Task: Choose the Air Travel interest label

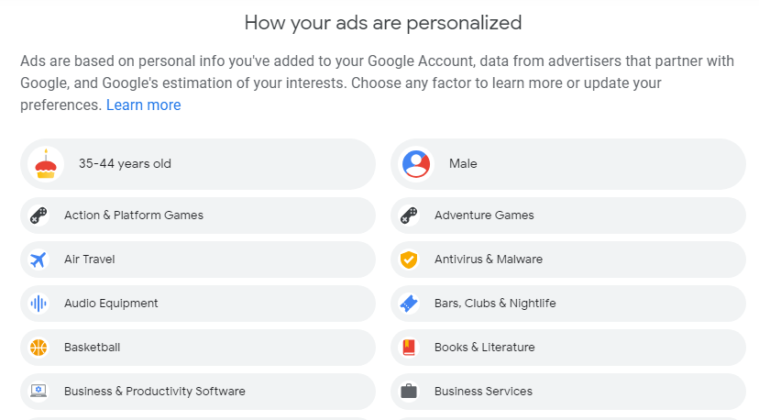Action: [x=90, y=260]
